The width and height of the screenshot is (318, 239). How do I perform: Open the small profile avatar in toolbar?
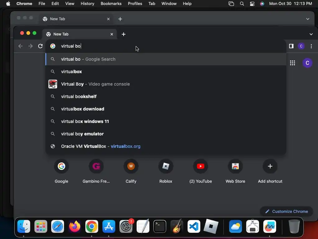[x=301, y=46]
